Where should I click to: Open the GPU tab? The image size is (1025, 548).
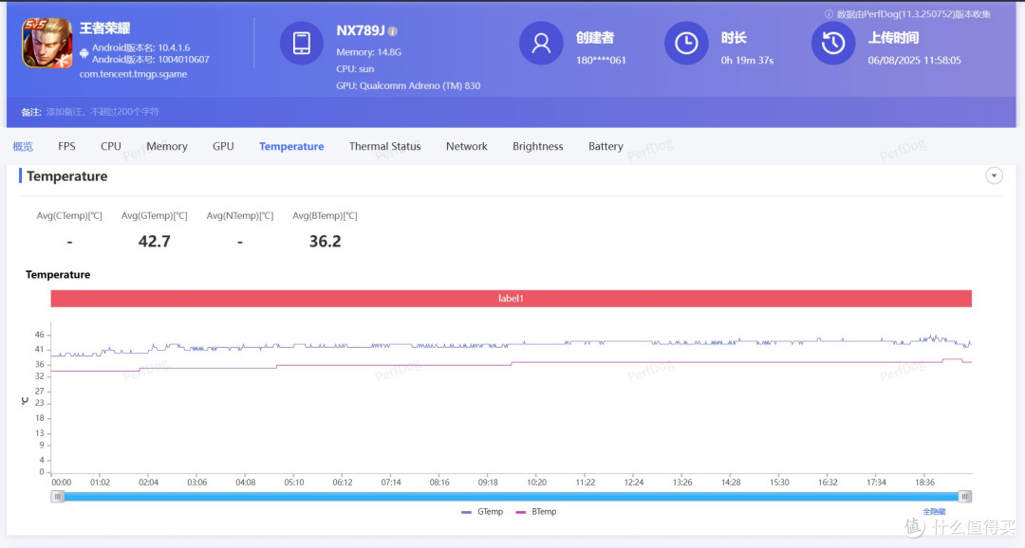pos(223,146)
